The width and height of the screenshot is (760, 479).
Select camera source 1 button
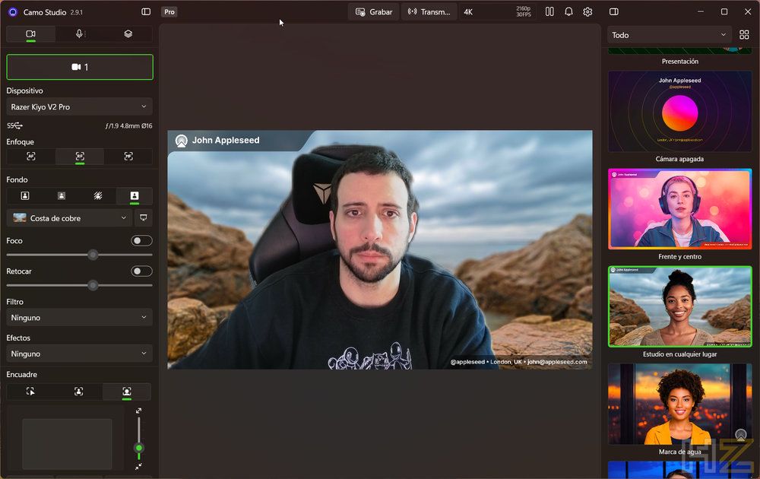[x=80, y=67]
